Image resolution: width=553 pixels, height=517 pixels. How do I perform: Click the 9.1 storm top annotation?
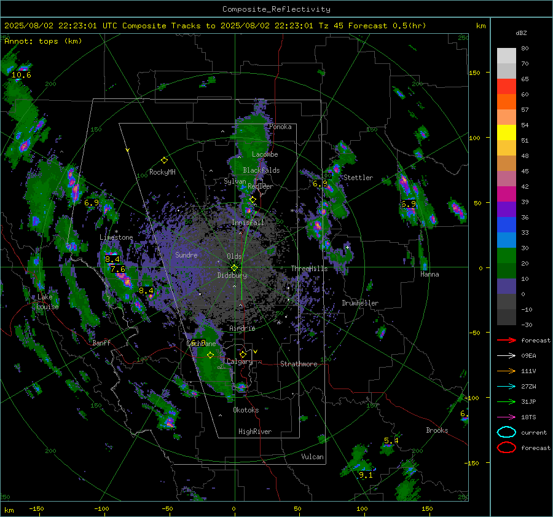366,475
